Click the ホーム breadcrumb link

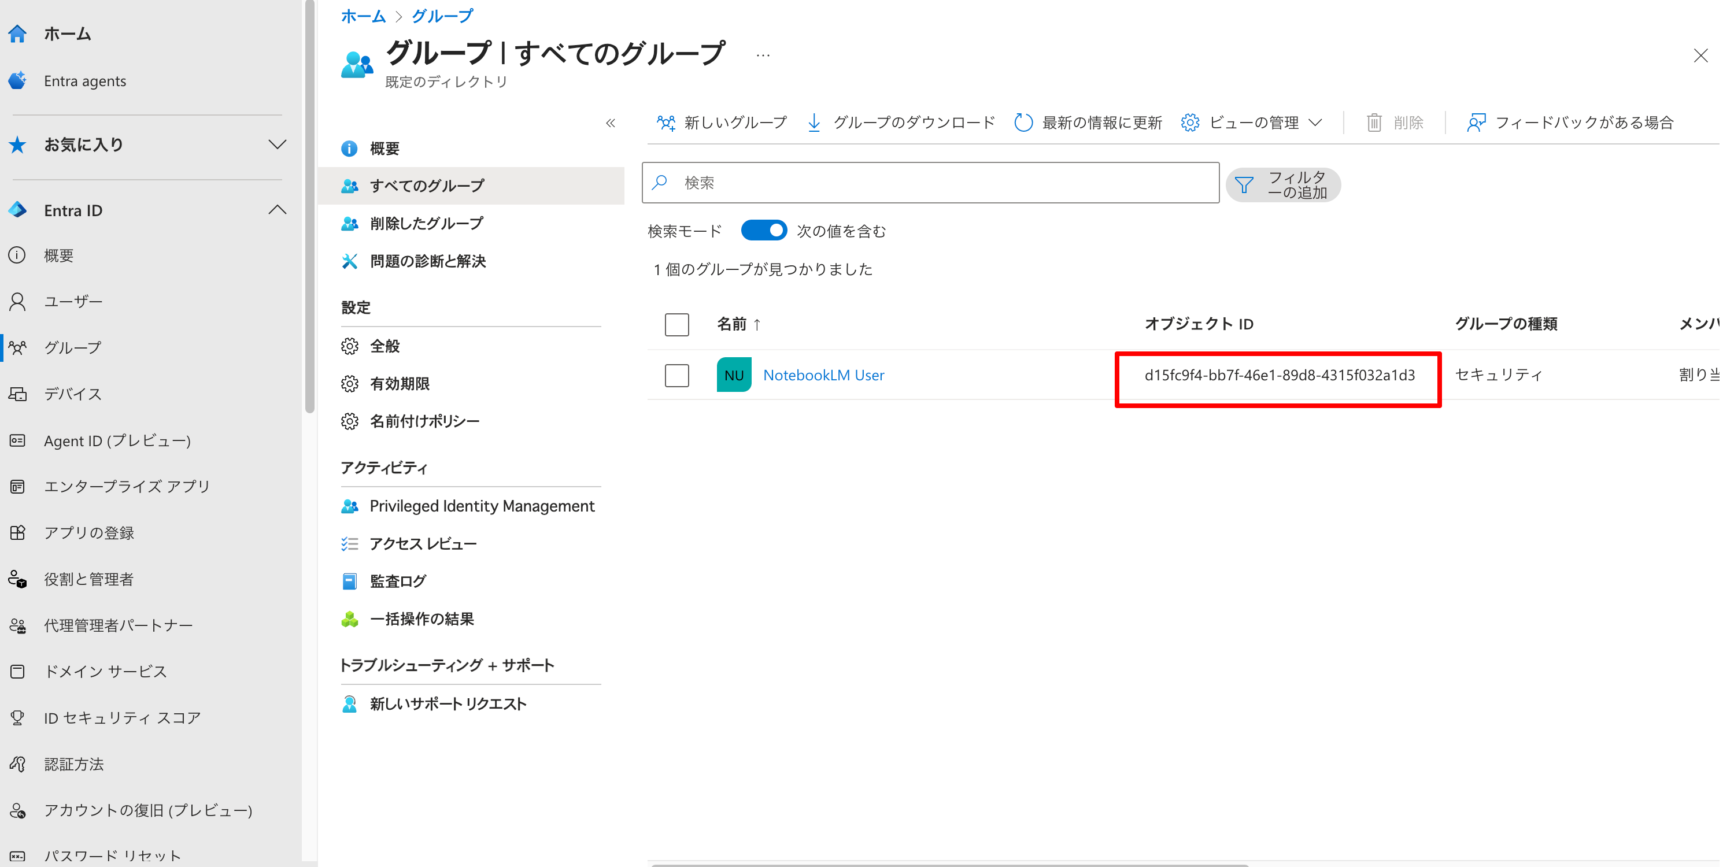click(363, 16)
